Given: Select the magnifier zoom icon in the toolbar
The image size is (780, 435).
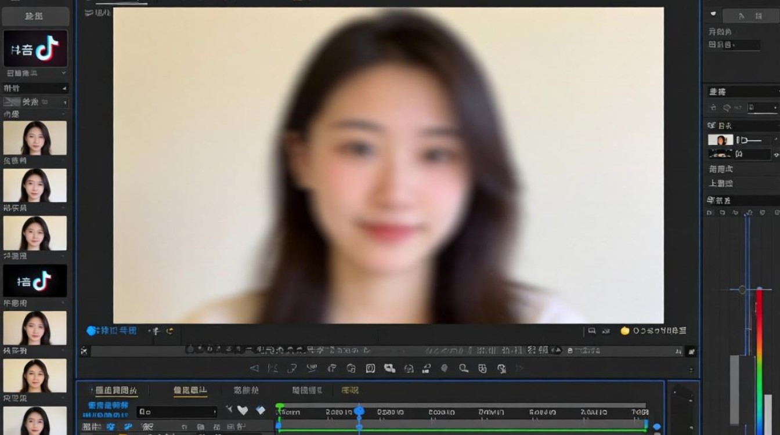Looking at the screenshot, I should [x=463, y=368].
